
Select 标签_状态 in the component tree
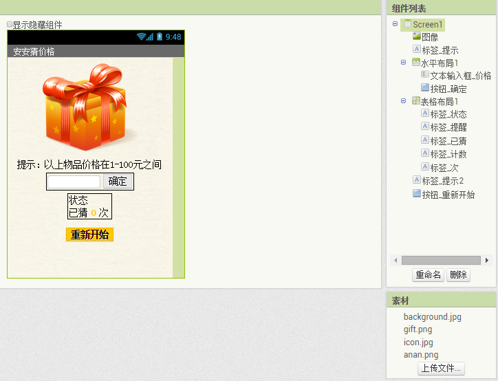(x=448, y=114)
